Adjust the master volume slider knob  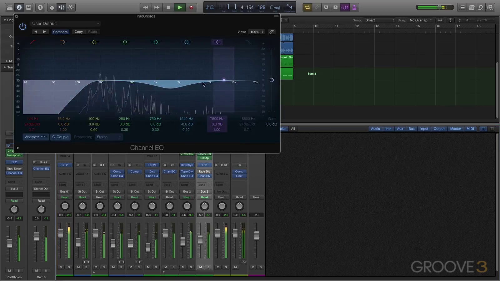click(439, 7)
